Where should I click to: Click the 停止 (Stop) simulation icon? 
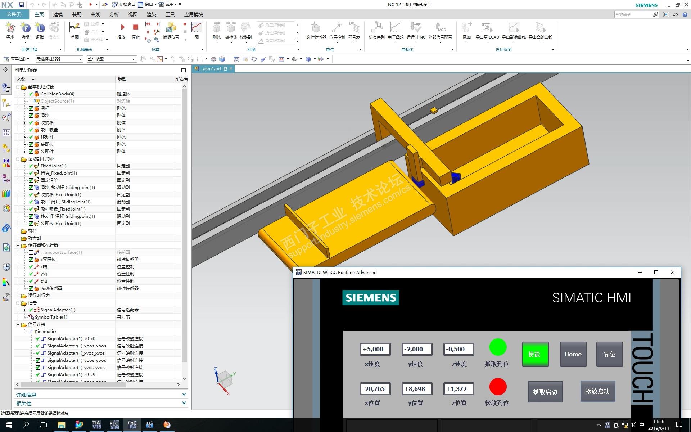[135, 28]
